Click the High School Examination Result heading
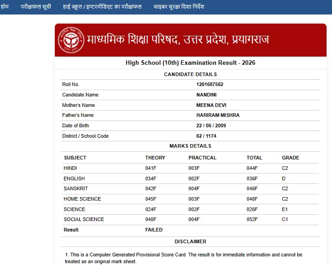 click(190, 63)
